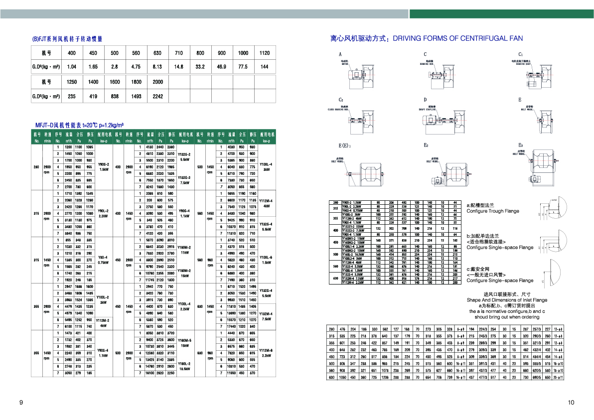Click the 1120 model number header cell
The width and height of the screenshot is (594, 420).
tap(265, 53)
